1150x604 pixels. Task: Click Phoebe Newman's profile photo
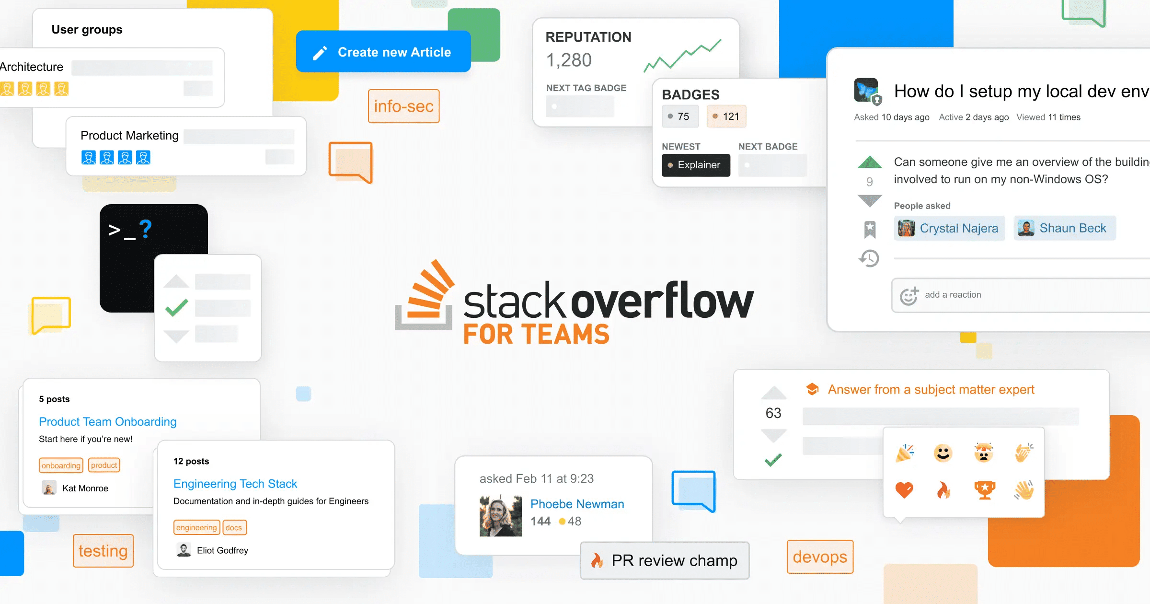coord(501,516)
